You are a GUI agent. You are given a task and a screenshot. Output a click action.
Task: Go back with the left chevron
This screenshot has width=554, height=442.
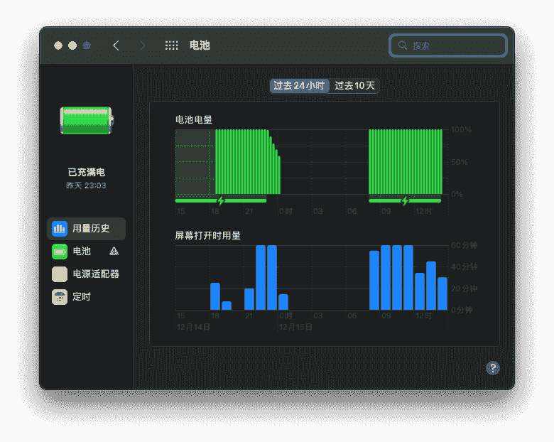point(116,45)
